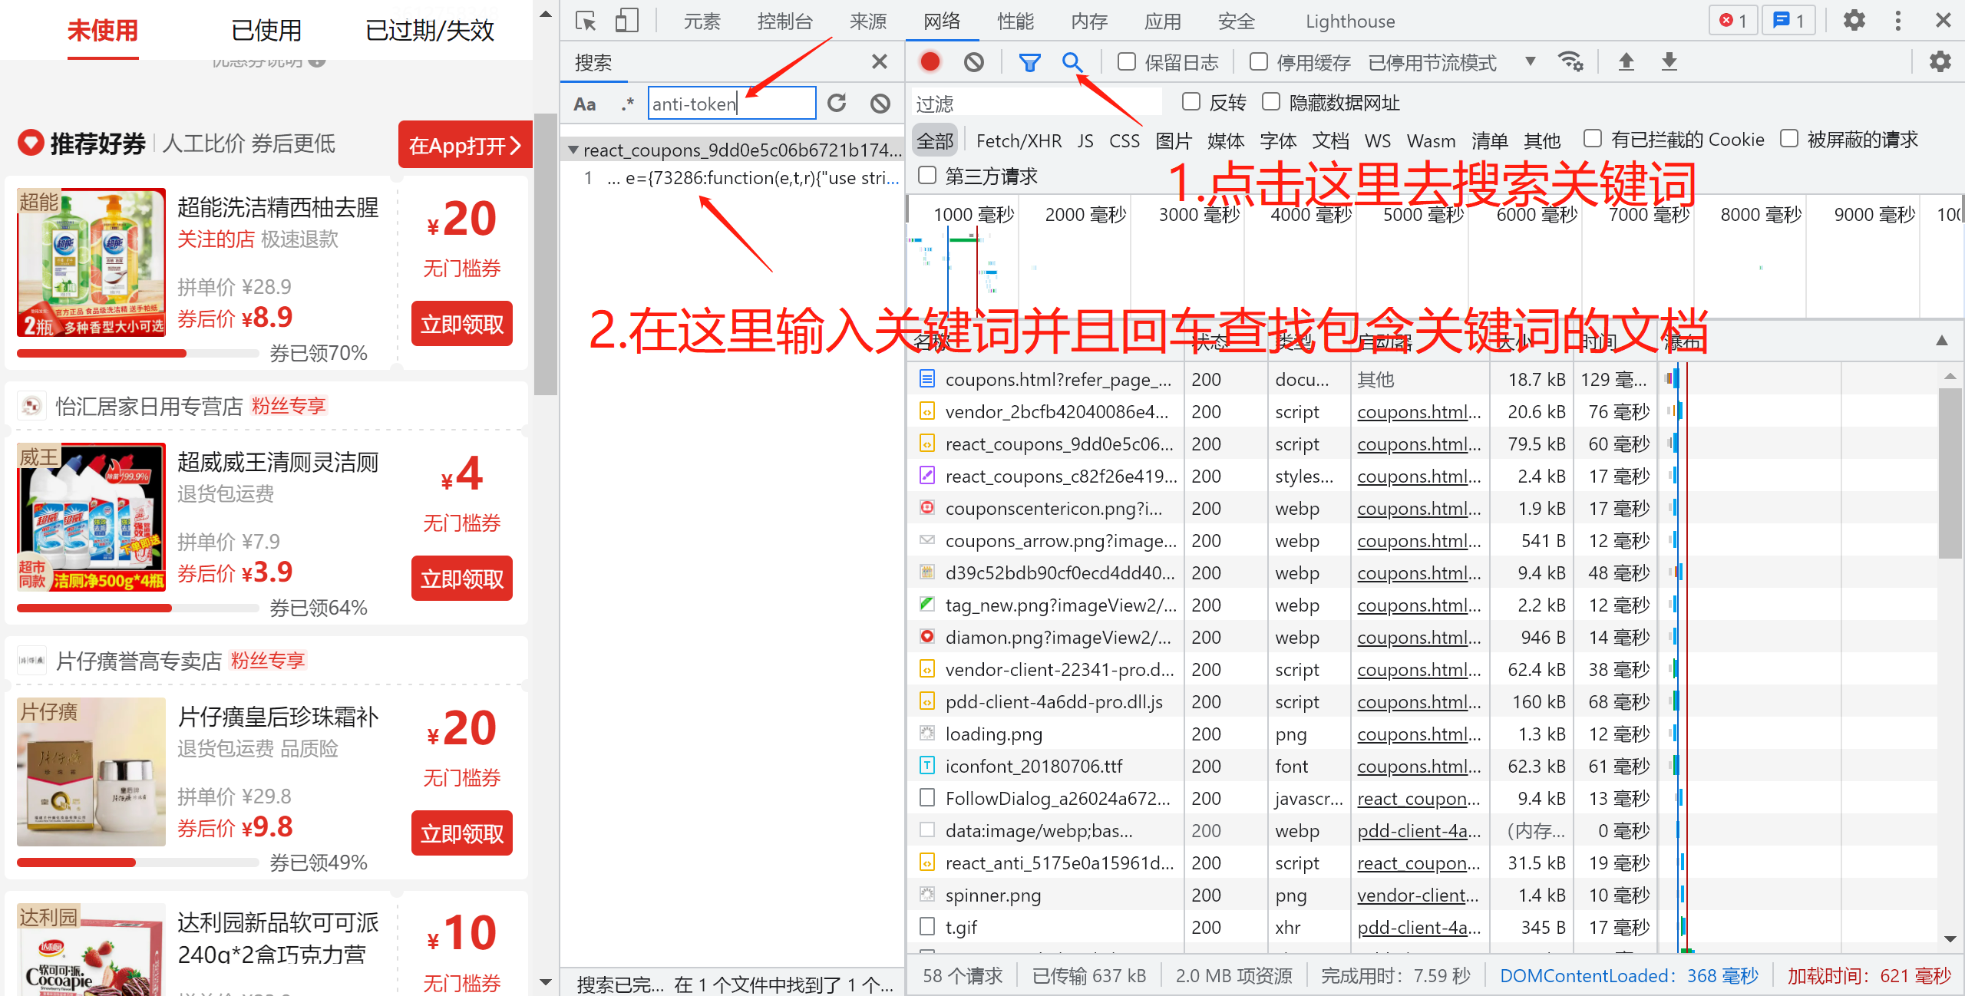Enable the 保留日志 checkbox
The height and width of the screenshot is (996, 1965).
coord(1125,61)
